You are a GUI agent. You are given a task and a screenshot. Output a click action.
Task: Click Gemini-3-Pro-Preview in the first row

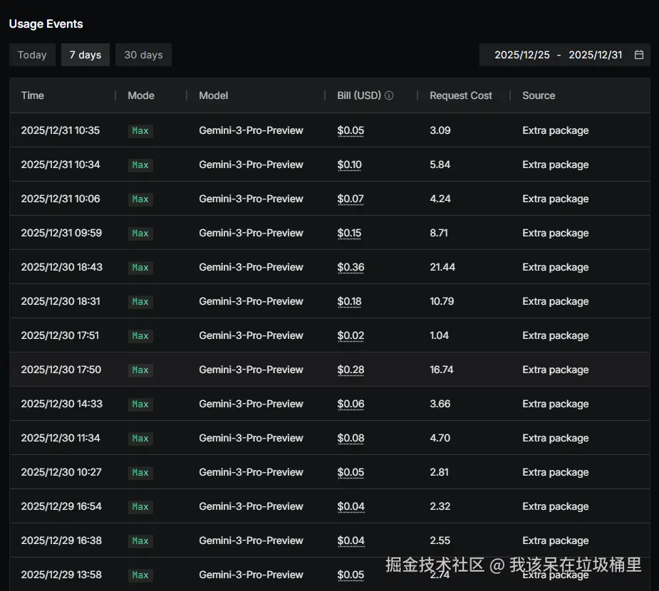pos(251,130)
